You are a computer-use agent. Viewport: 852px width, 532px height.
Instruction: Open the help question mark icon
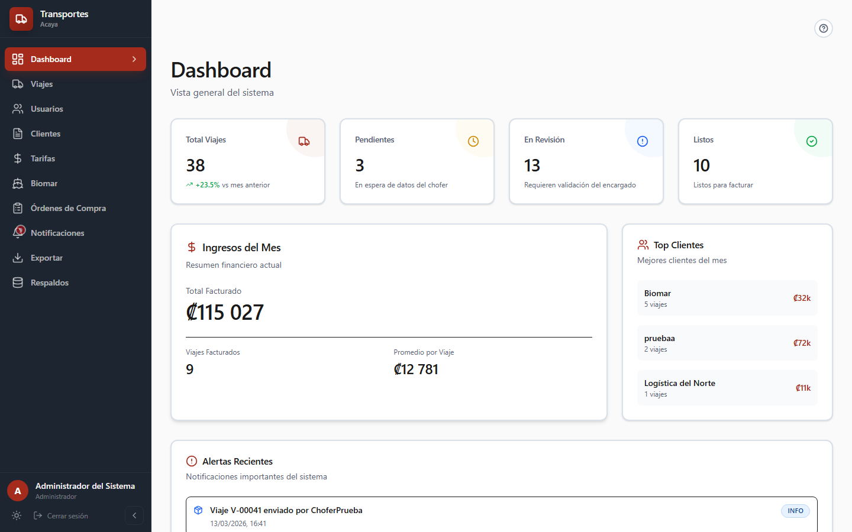824,28
